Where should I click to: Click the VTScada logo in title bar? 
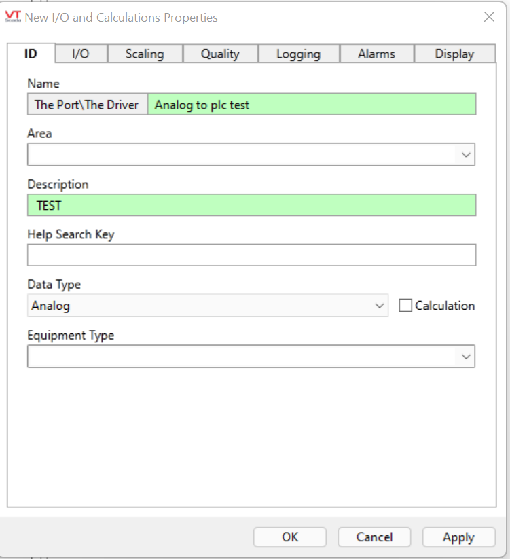[14, 17]
